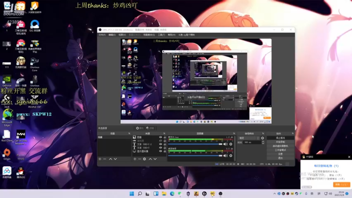Open the Help menu in OBS

pos(172,35)
